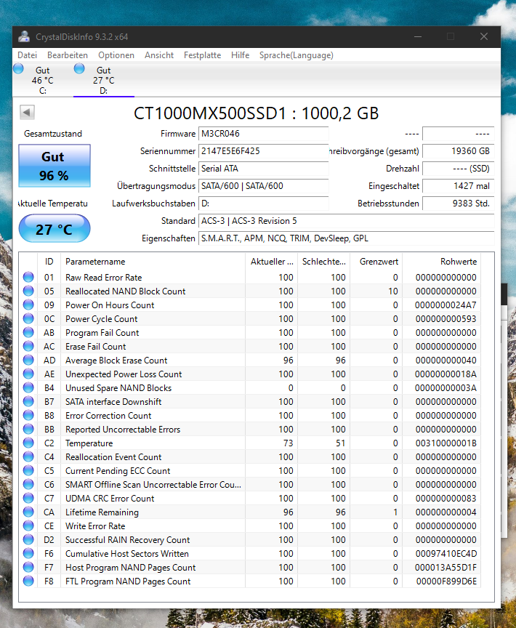Click the Eigenschaften field with S.M.A.R.T.
Screen dimensions: 516x628
click(346, 238)
